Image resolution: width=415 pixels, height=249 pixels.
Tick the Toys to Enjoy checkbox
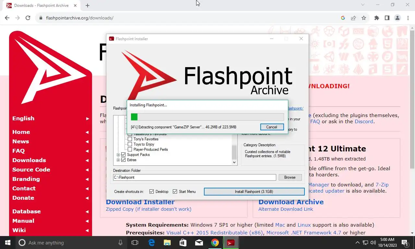coord(130,144)
